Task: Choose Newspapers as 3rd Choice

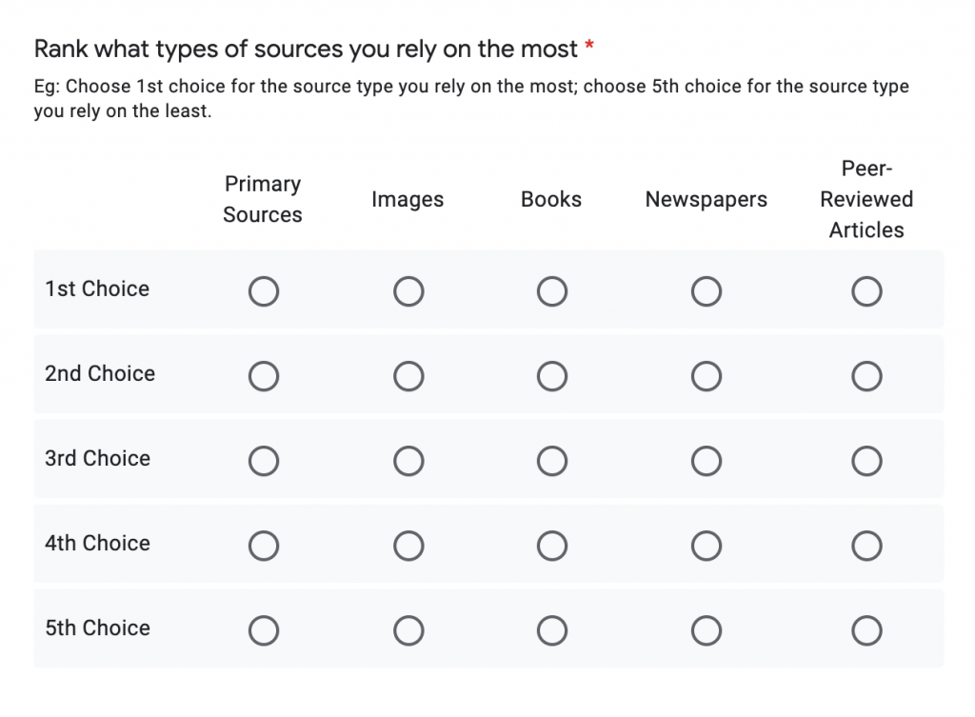Action: tap(706, 462)
